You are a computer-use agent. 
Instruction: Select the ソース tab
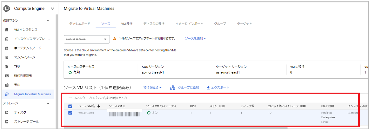click(106, 24)
